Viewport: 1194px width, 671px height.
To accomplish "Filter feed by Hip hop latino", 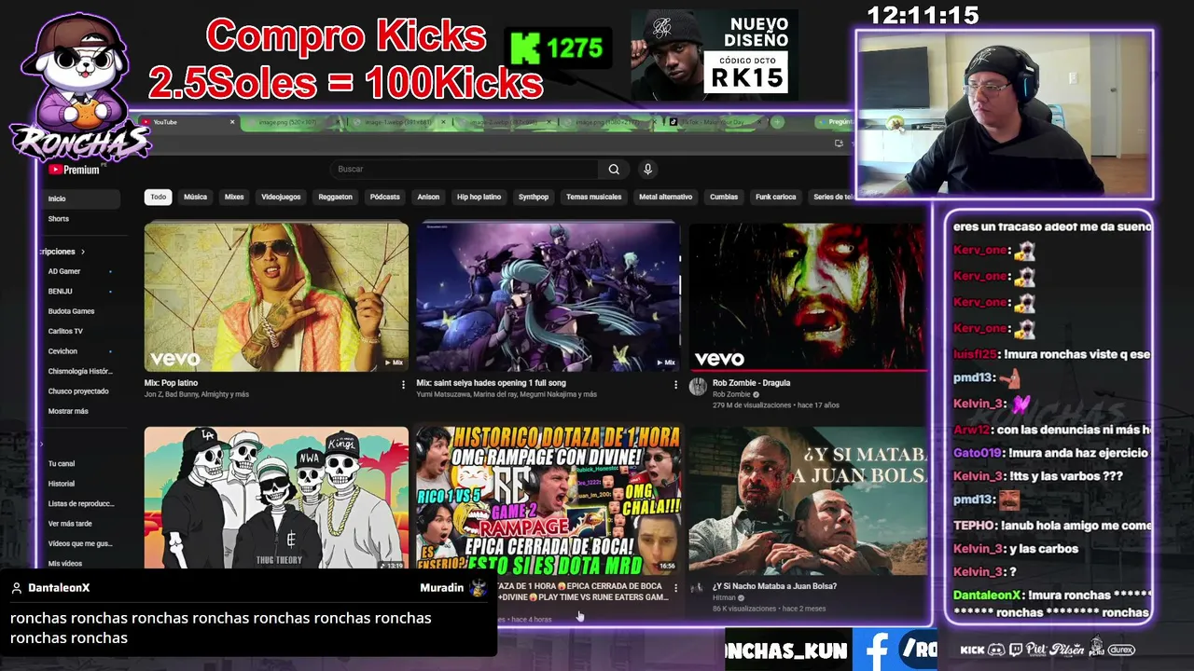I will [x=479, y=197].
